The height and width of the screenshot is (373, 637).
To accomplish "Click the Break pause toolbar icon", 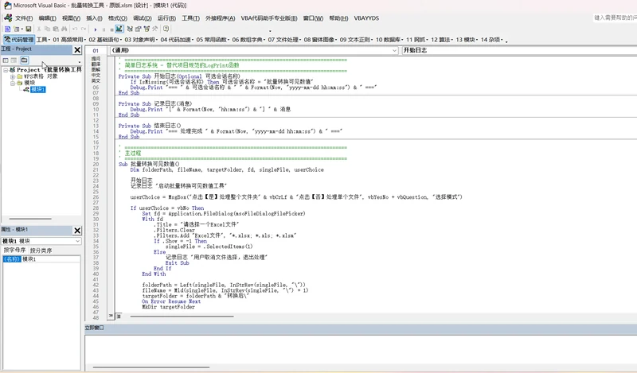I will [104, 29].
